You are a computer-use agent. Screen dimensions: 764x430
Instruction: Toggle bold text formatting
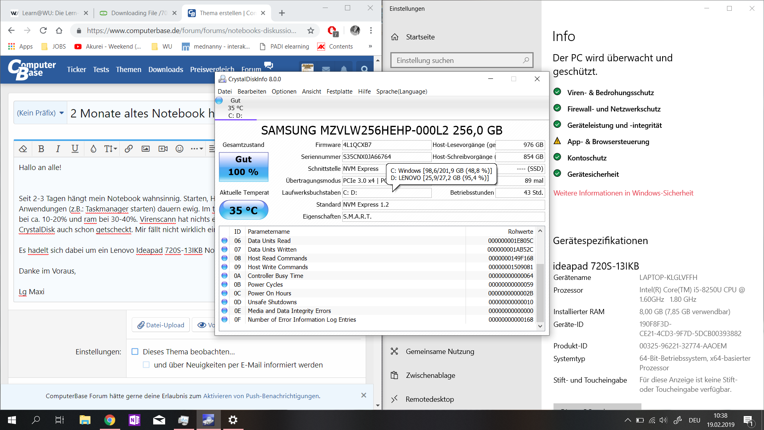41,149
